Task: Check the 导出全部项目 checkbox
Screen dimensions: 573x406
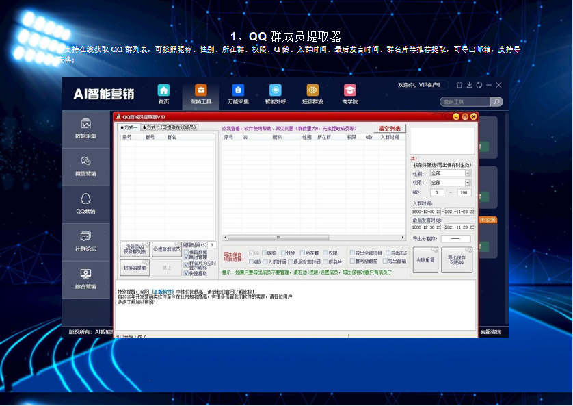Action: click(352, 253)
